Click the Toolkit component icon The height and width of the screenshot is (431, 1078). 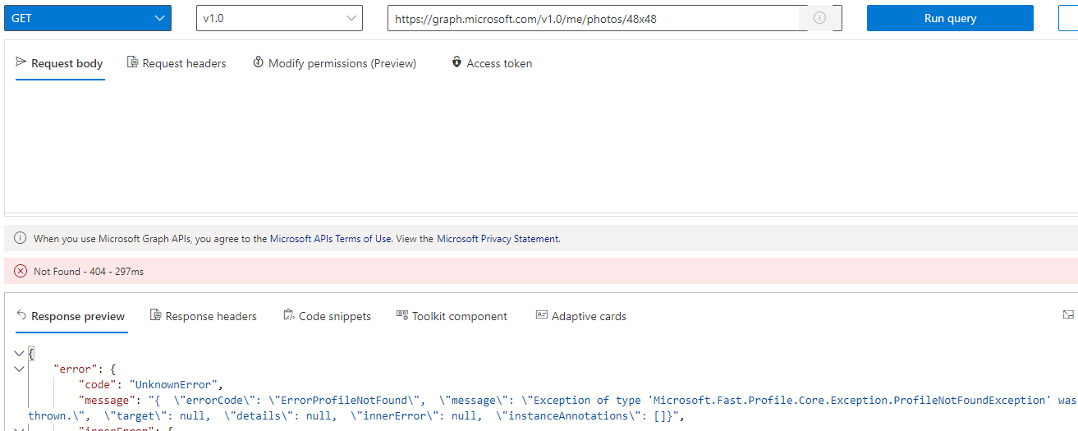(x=402, y=315)
